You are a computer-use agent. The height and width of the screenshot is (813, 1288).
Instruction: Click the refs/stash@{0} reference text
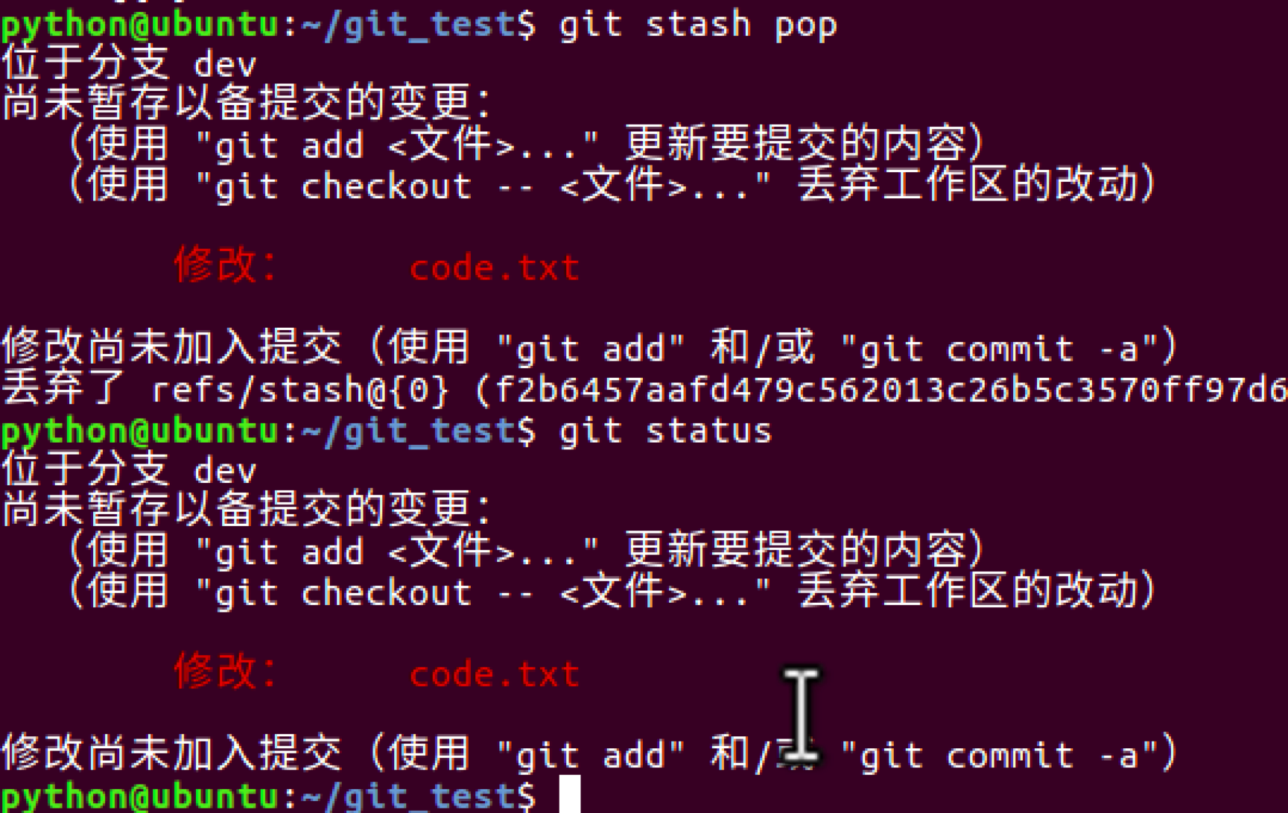(300, 390)
